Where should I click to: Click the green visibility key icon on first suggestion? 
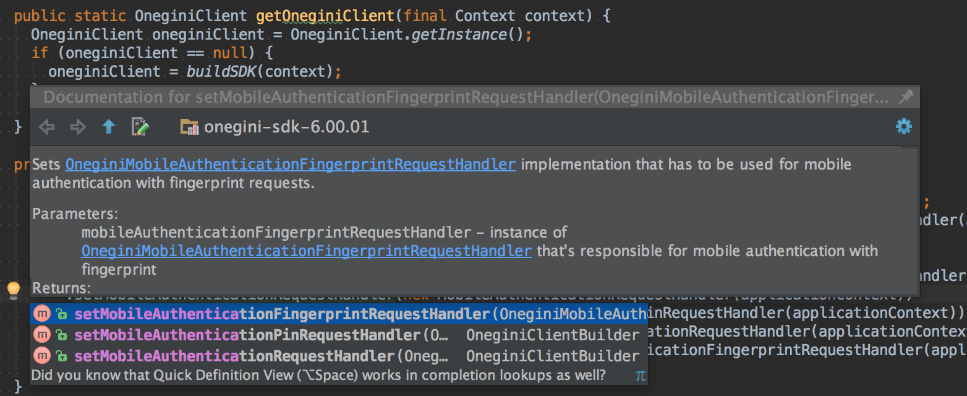pyautogui.click(x=61, y=314)
